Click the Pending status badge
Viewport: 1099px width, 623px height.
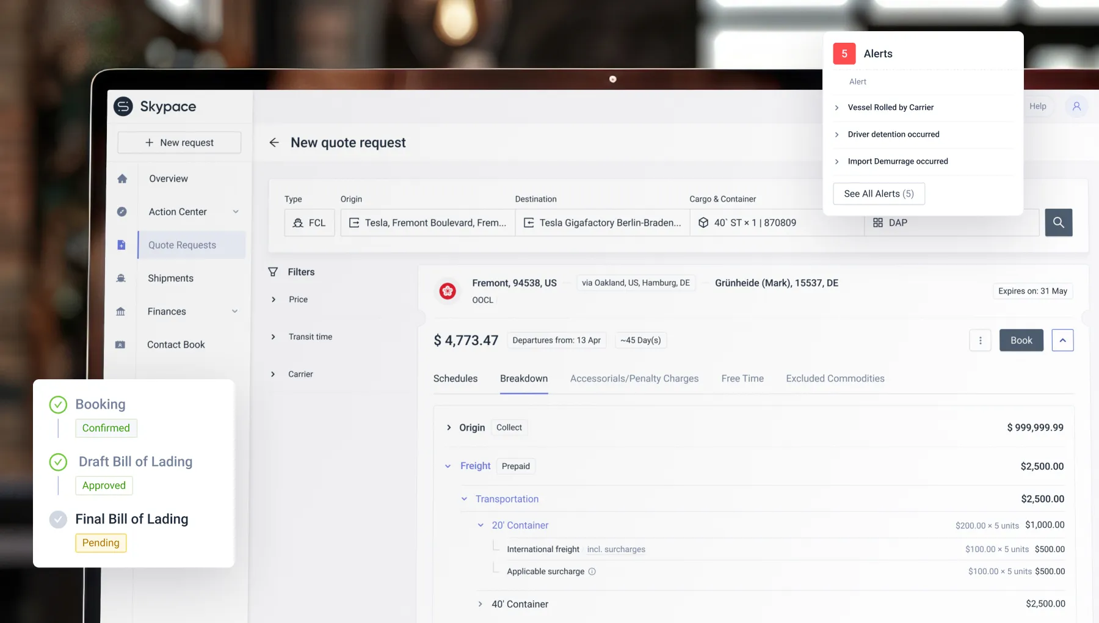point(101,543)
